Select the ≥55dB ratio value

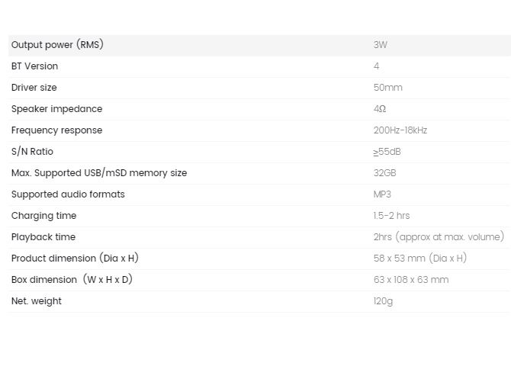pos(387,152)
